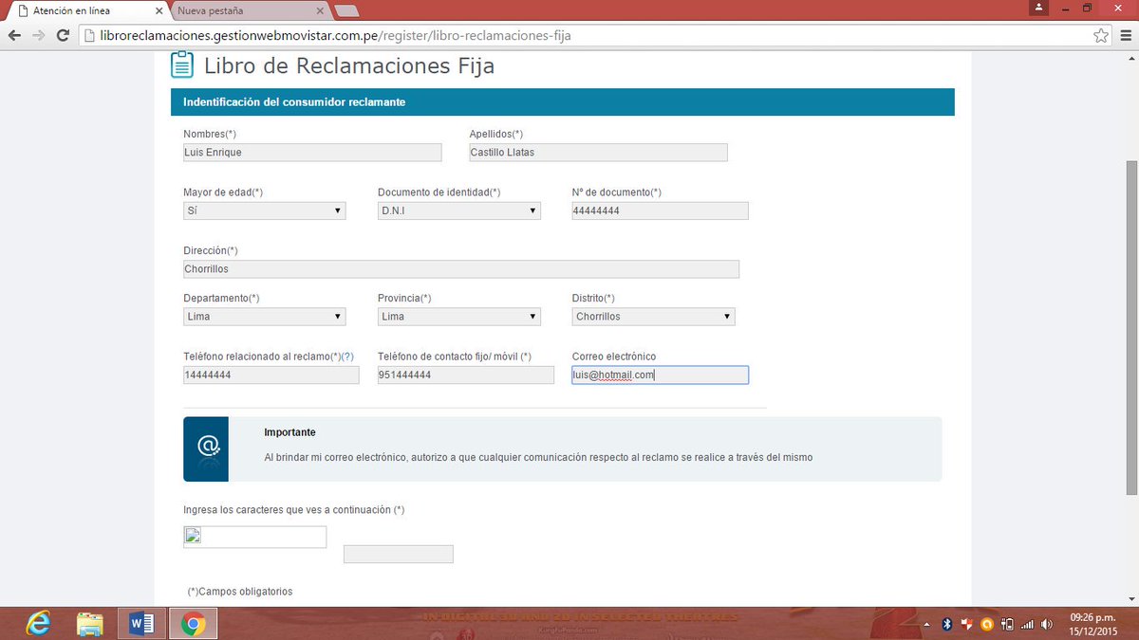Click the Correo electrónico field
This screenshot has width=1139, height=640.
point(661,375)
